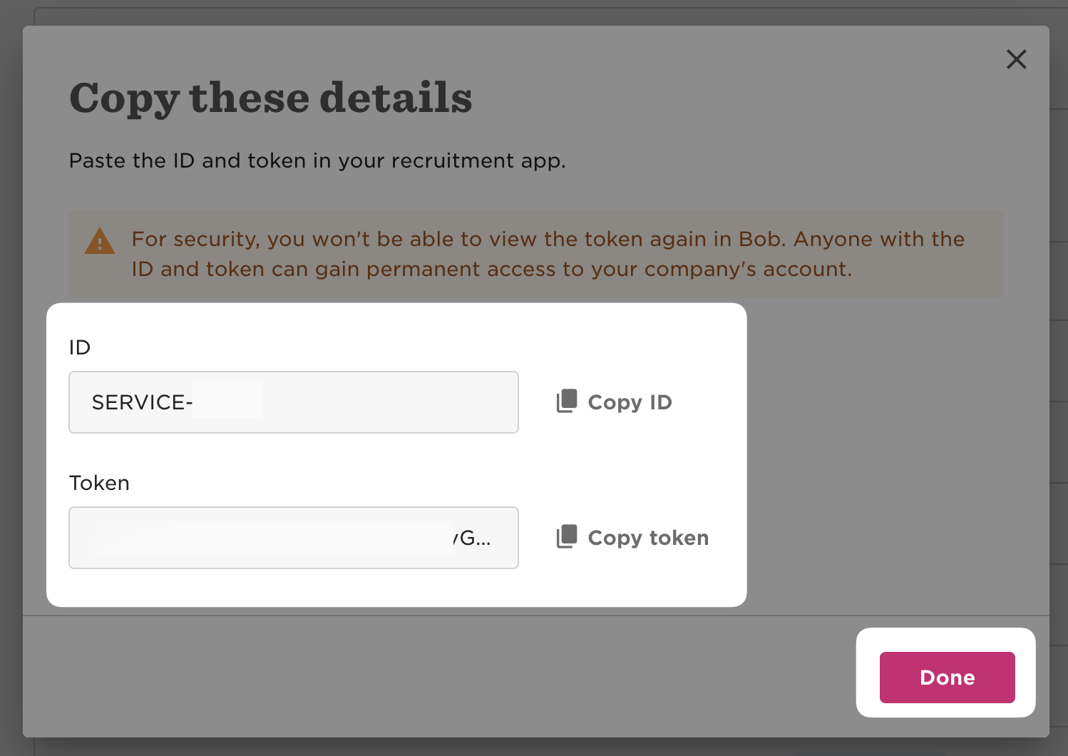Click the orange warning triangle icon
1068x756 pixels.
(x=100, y=242)
